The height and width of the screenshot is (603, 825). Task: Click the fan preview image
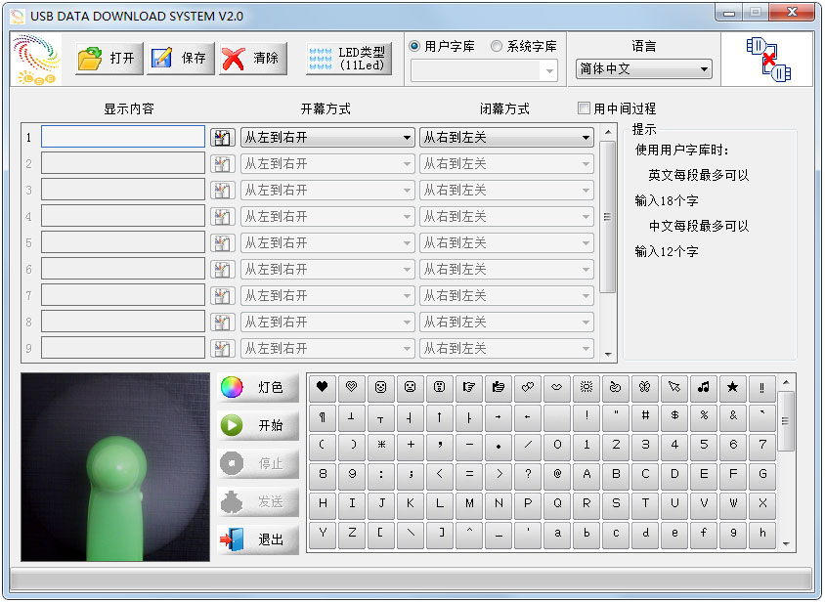tap(115, 467)
